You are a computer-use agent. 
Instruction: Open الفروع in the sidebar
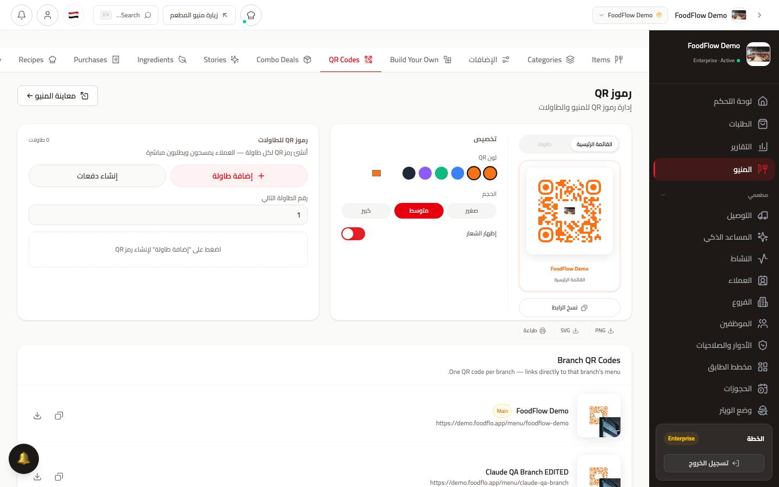coord(714,302)
